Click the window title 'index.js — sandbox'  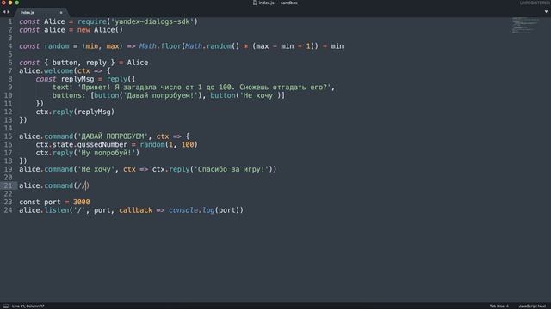[278, 3]
